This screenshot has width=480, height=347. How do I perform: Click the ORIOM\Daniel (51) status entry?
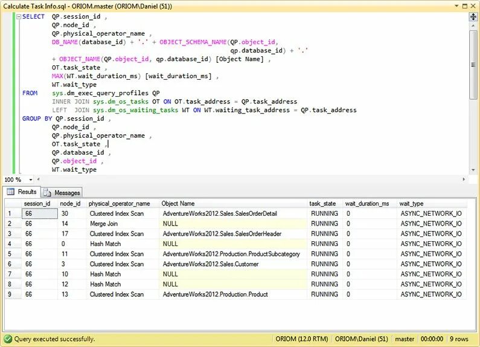[361, 339]
